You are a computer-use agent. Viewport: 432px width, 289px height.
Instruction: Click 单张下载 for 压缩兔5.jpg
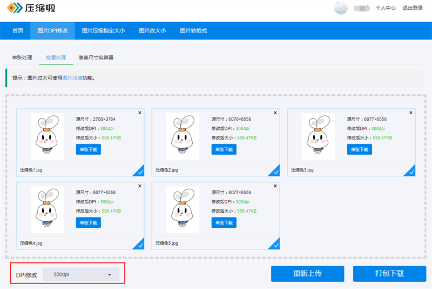[x=224, y=222]
